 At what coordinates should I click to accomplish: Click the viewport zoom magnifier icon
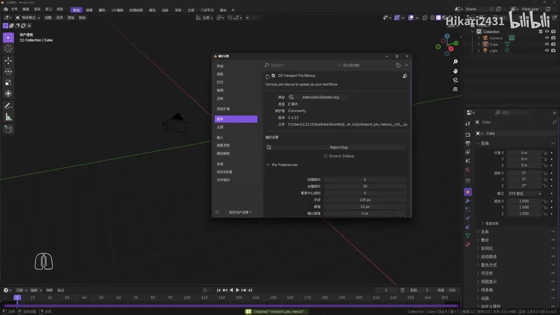tap(455, 62)
